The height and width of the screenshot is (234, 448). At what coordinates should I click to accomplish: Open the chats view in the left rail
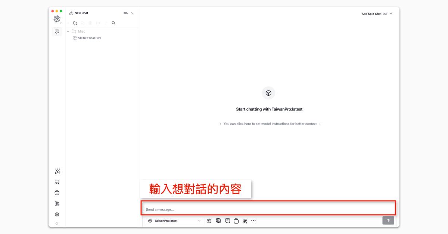57,32
